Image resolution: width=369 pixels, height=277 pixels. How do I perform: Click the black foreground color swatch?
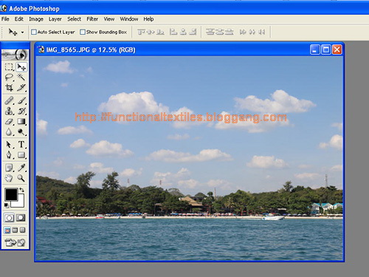pos(11,194)
